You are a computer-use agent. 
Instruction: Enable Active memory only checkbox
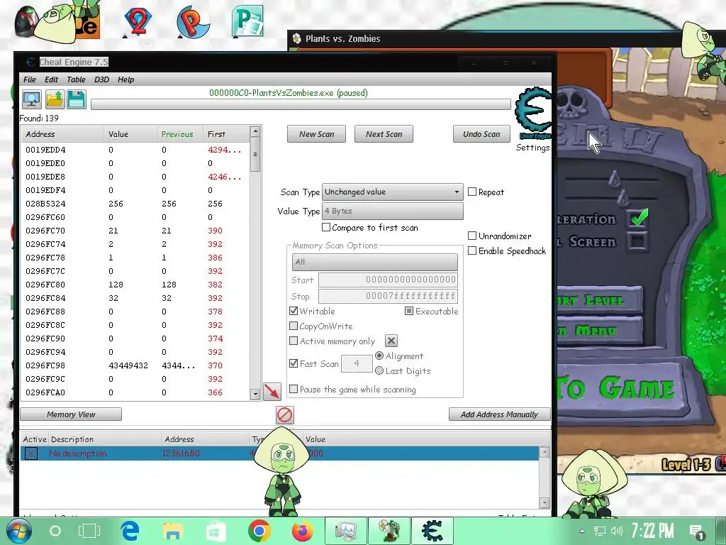(294, 341)
